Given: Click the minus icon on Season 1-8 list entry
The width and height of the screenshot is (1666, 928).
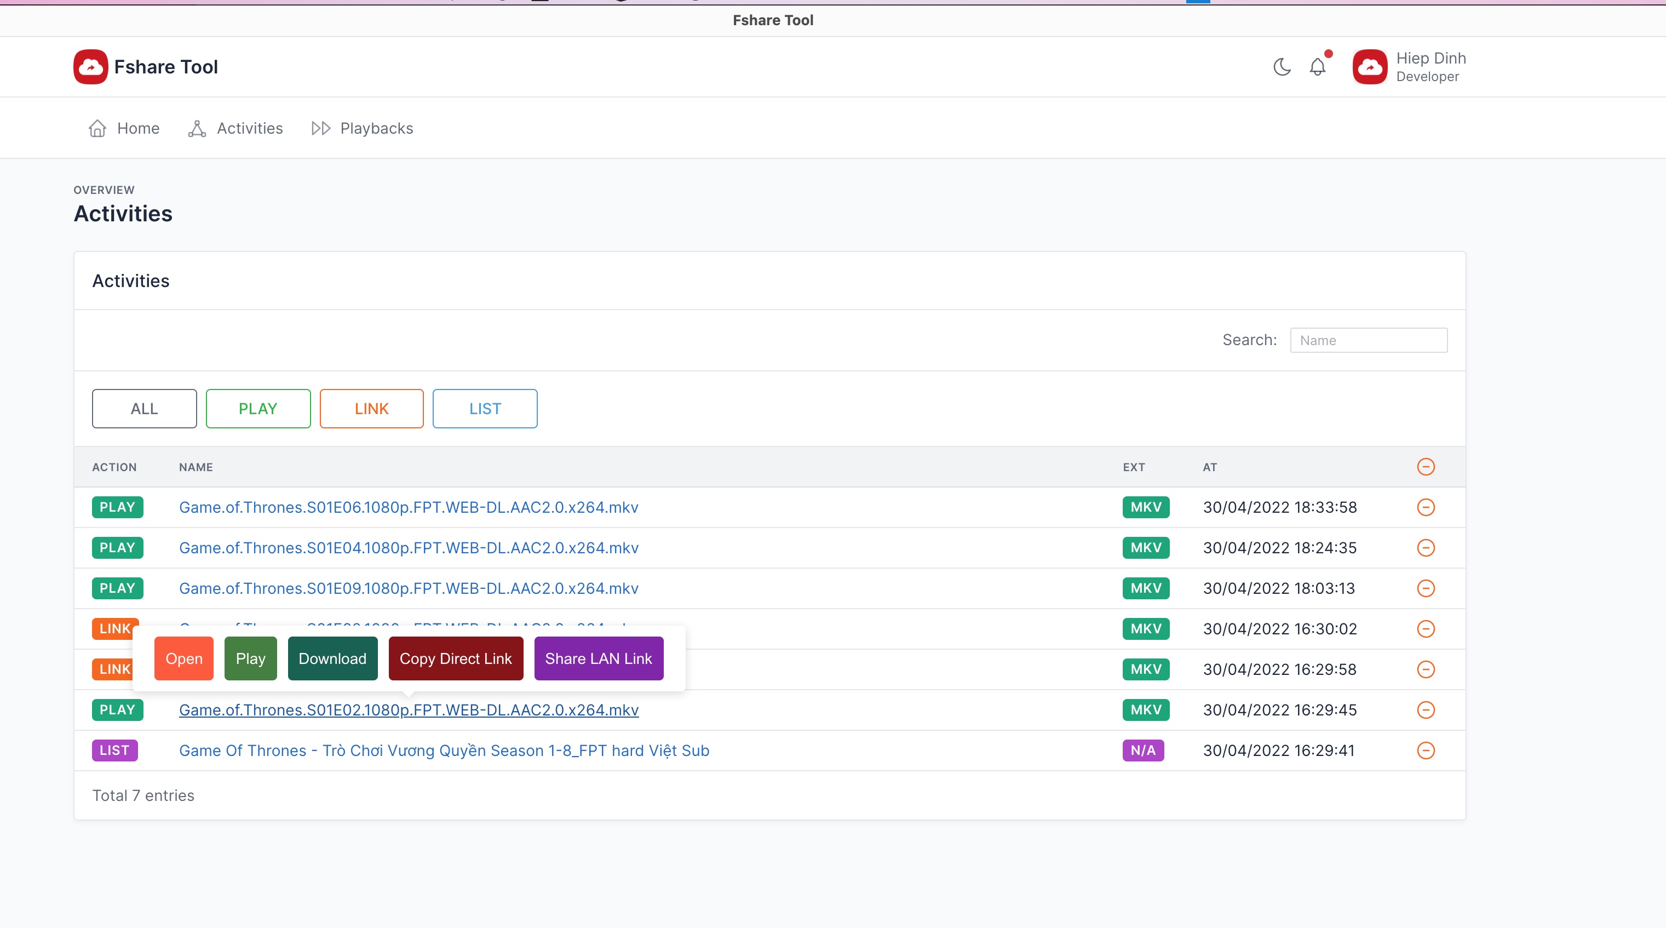Looking at the screenshot, I should [1425, 751].
